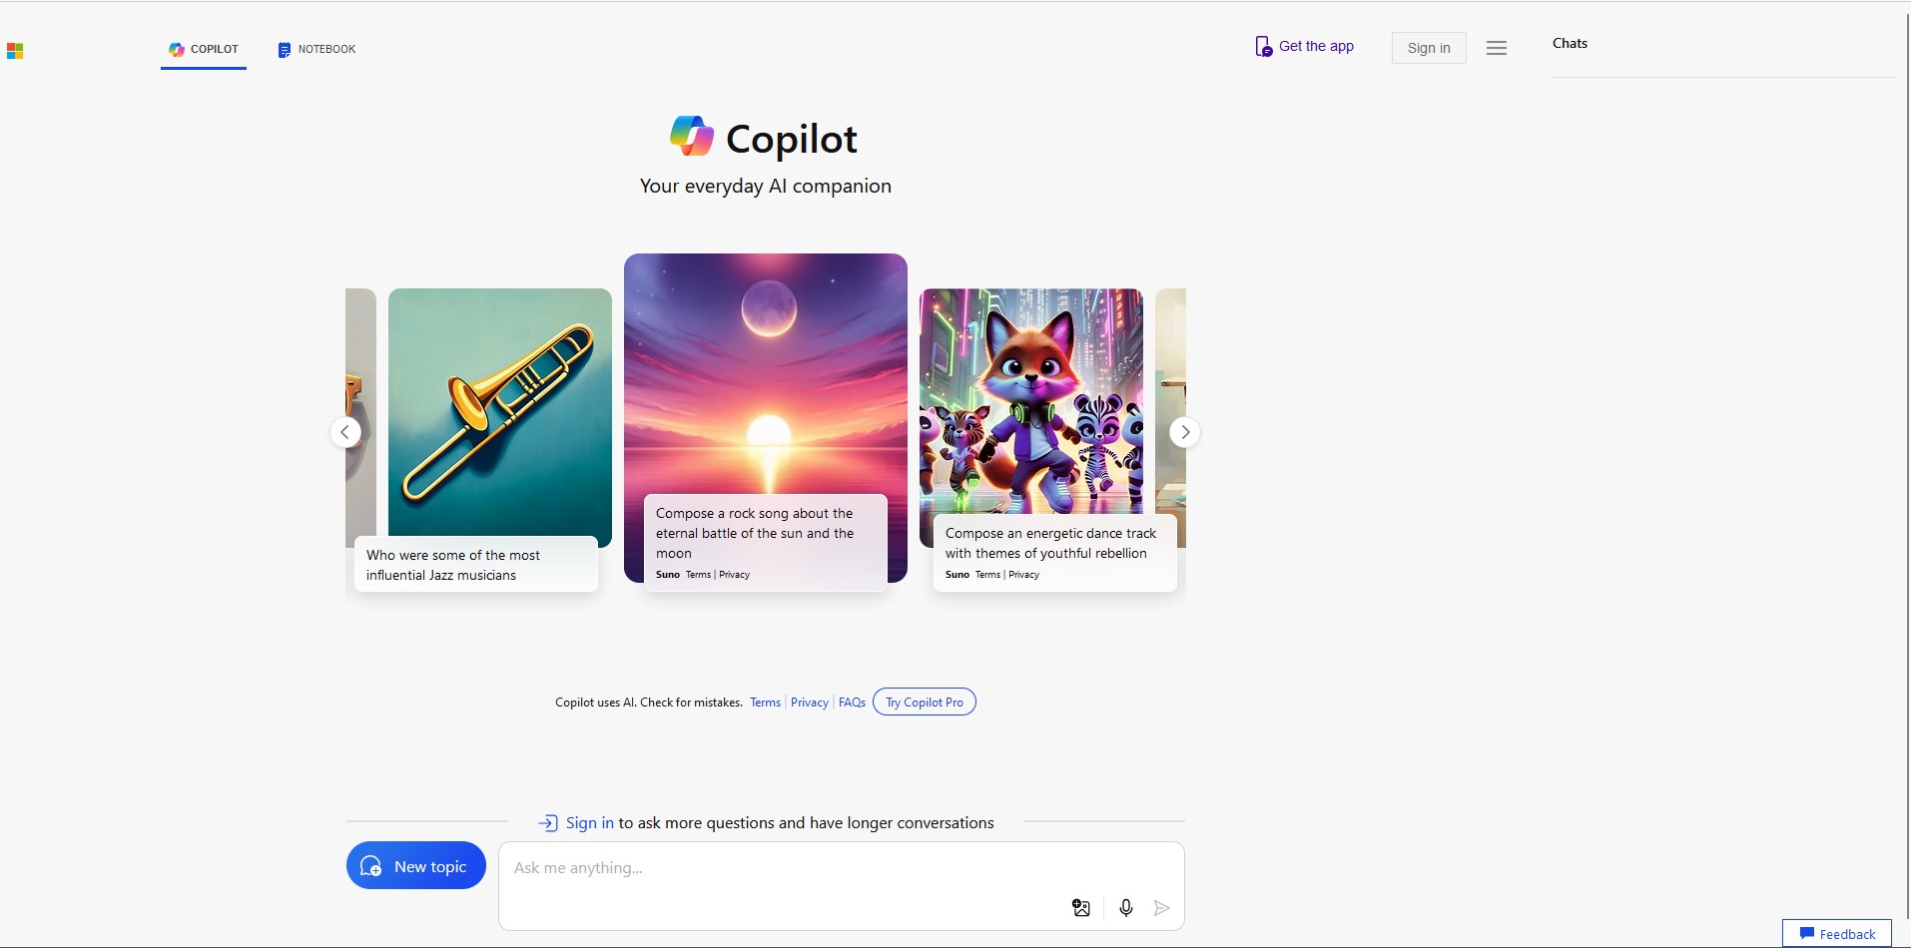Viewport: 1911px width, 948px height.
Task: Click Try Copilot Pro button
Action: (925, 703)
